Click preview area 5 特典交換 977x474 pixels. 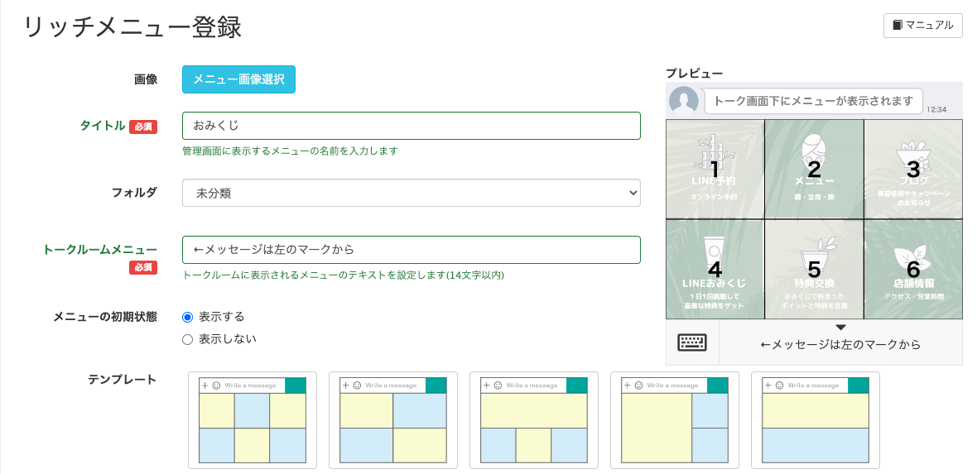(815, 269)
